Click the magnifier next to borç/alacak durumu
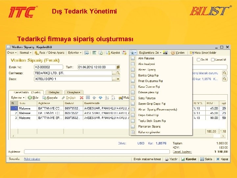Viewport: 237px width, 178px height. [x=224, y=73]
